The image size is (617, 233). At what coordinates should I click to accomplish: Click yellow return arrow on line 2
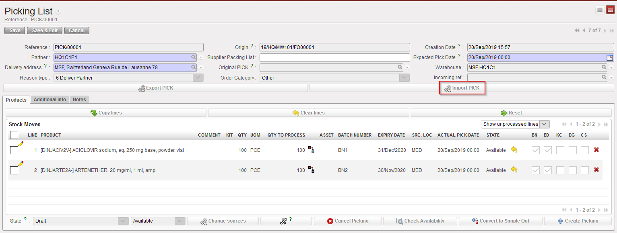(x=514, y=170)
